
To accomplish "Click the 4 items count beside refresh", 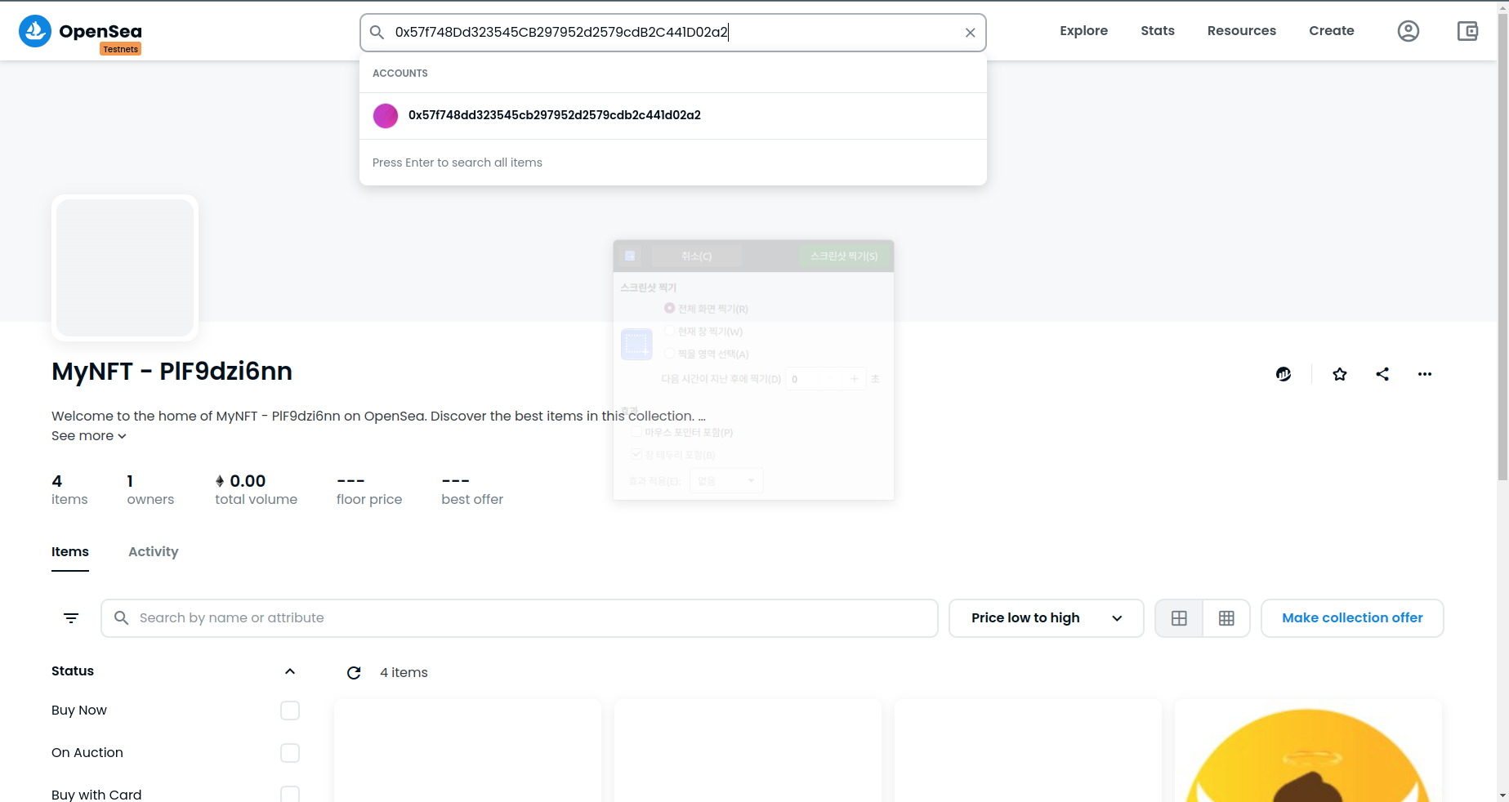I will 404,673.
